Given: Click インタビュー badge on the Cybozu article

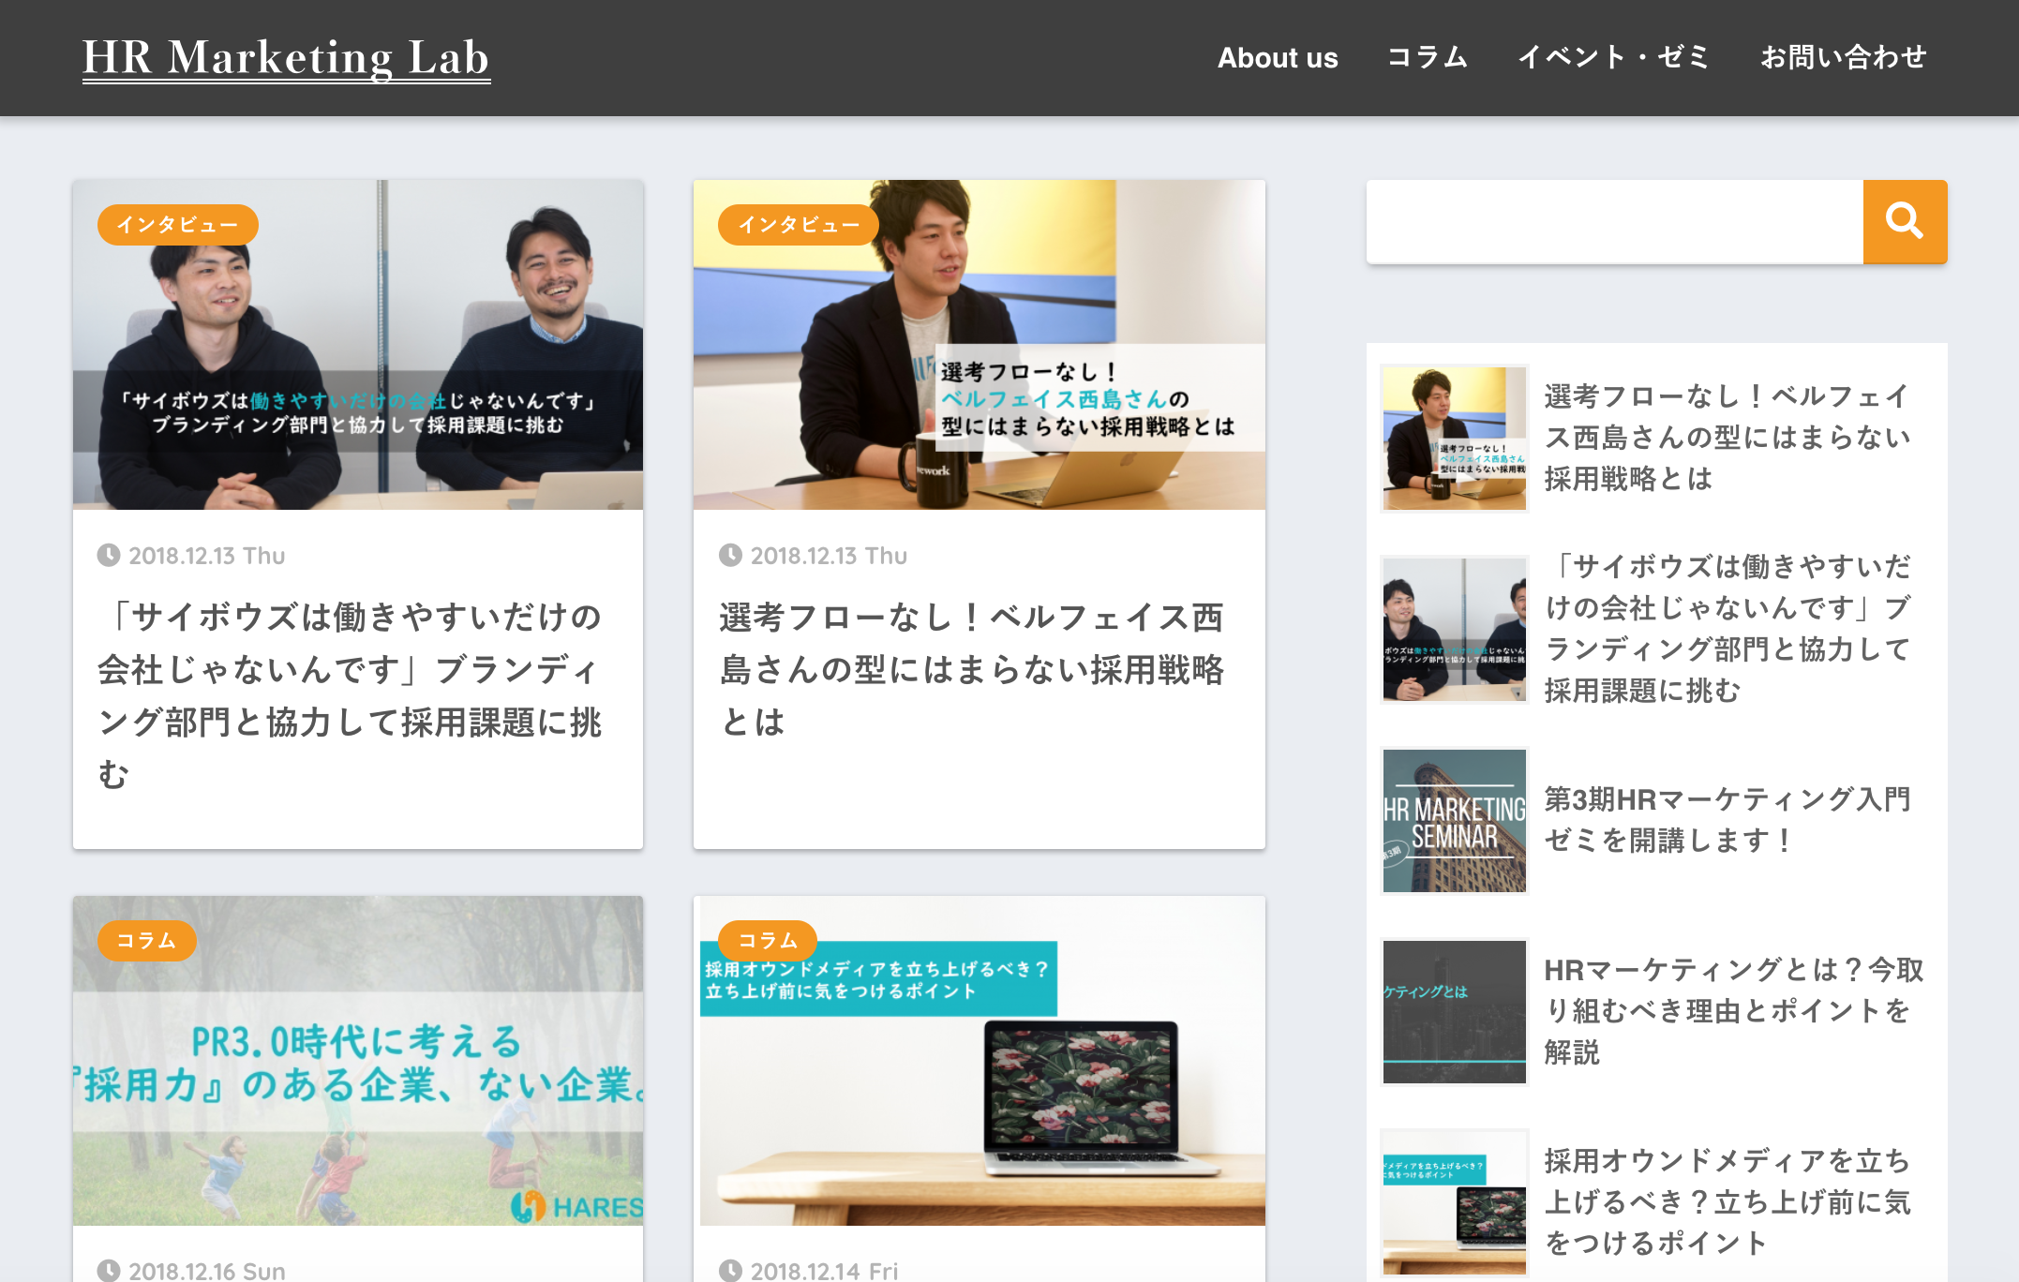Looking at the screenshot, I should coord(177,225).
